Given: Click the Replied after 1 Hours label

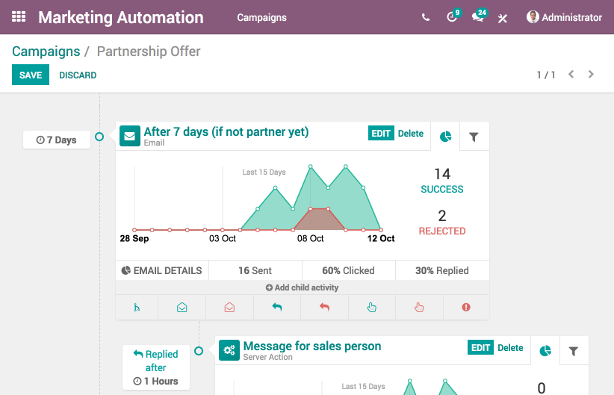Looking at the screenshot, I should pos(156,367).
